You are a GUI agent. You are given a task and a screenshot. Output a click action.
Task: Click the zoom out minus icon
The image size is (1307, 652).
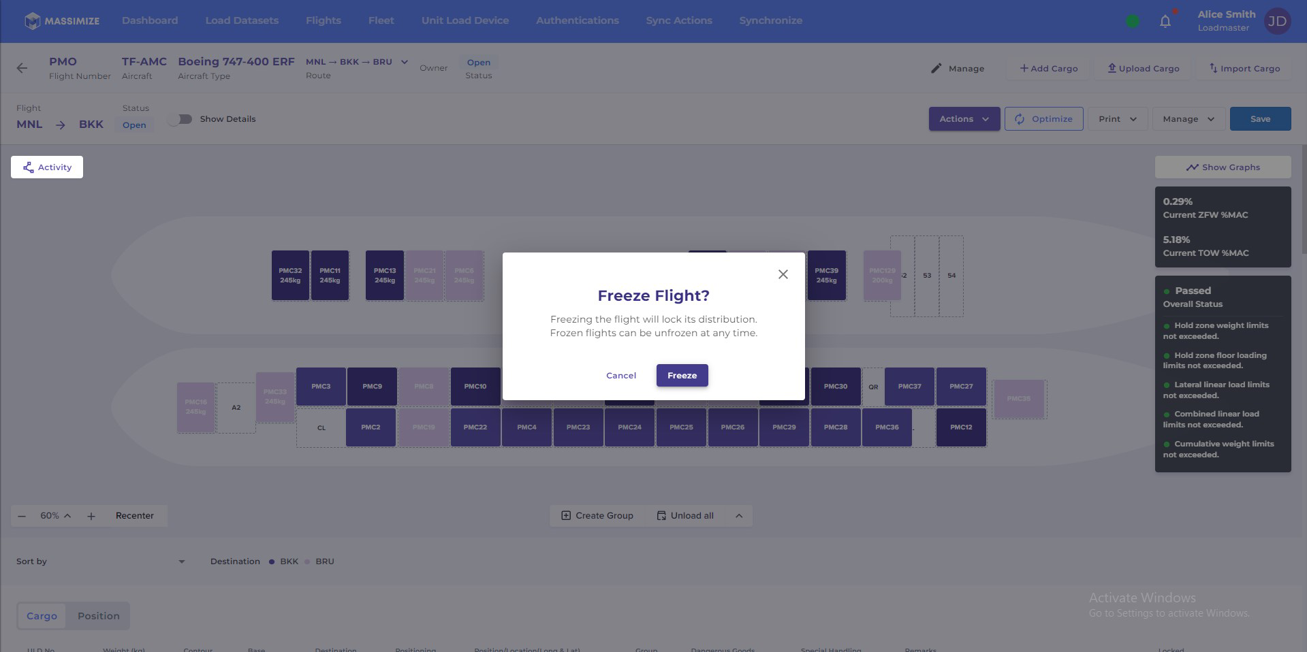pos(22,516)
